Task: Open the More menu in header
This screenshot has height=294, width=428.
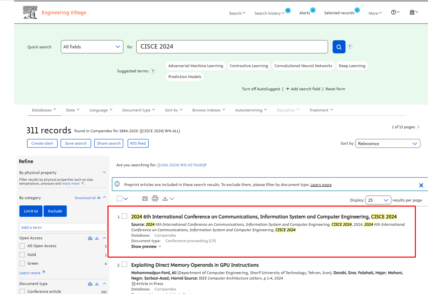Action: [375, 13]
